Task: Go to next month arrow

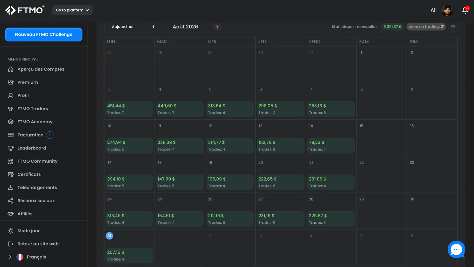Action: [217, 27]
